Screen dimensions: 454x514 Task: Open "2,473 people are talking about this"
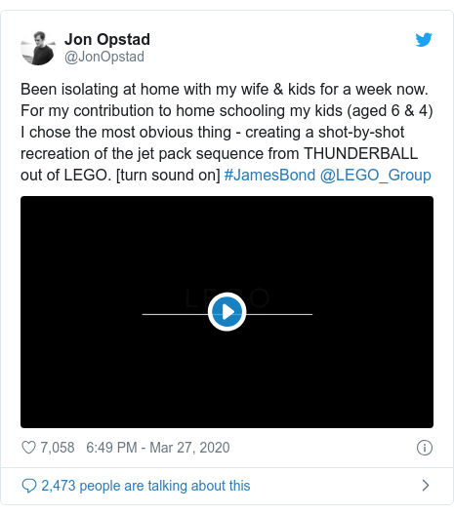[x=145, y=486]
